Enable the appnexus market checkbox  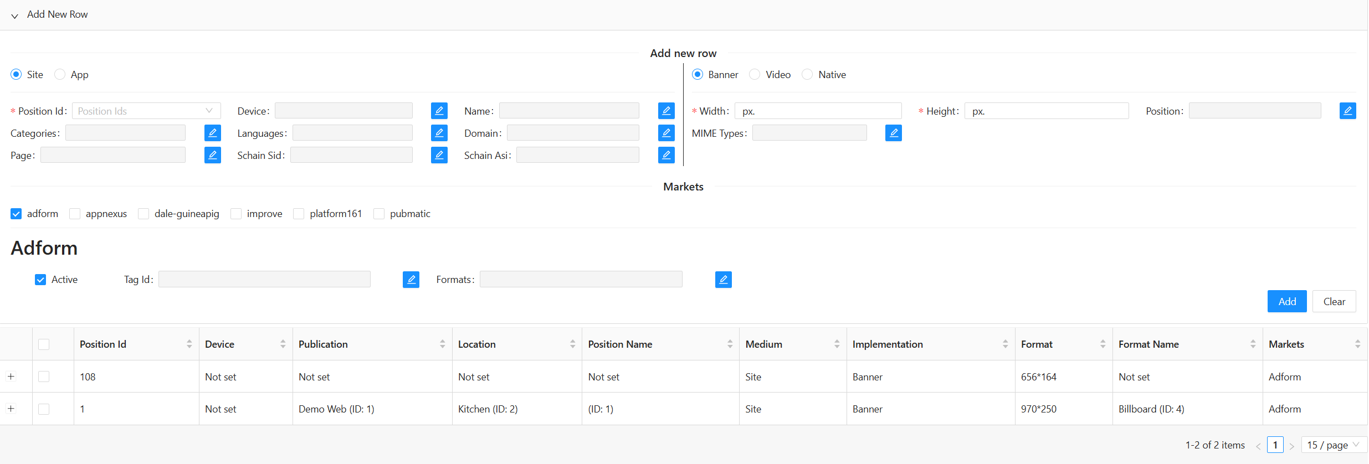[75, 214]
